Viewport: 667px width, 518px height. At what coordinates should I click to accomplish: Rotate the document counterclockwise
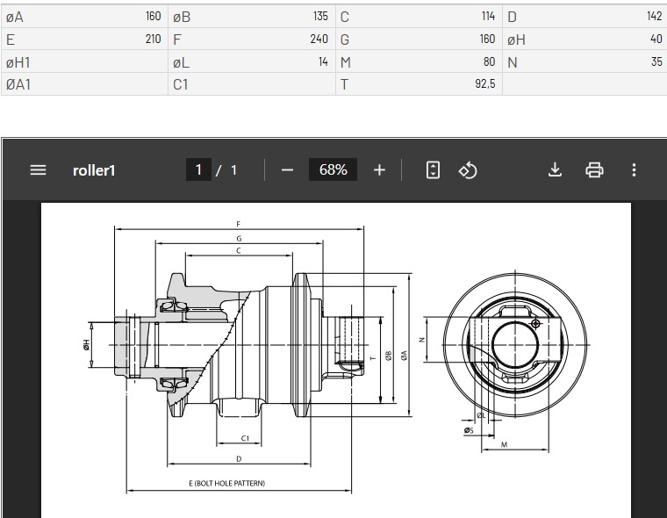click(468, 170)
